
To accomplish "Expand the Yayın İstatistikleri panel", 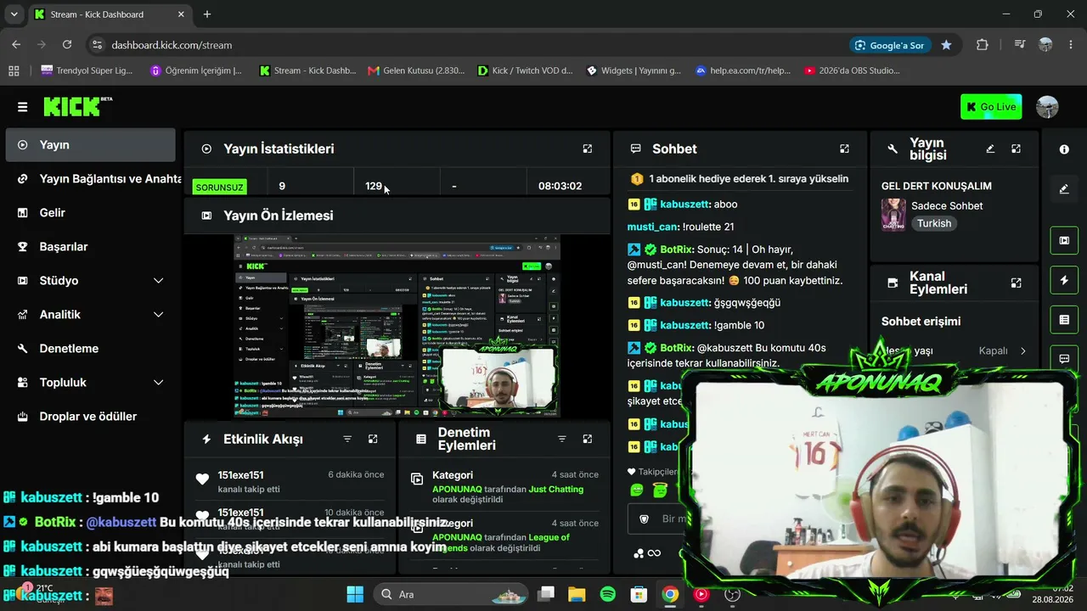I will (587, 149).
